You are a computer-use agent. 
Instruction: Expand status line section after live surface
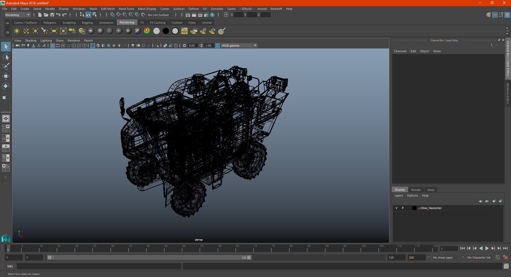click(x=176, y=15)
